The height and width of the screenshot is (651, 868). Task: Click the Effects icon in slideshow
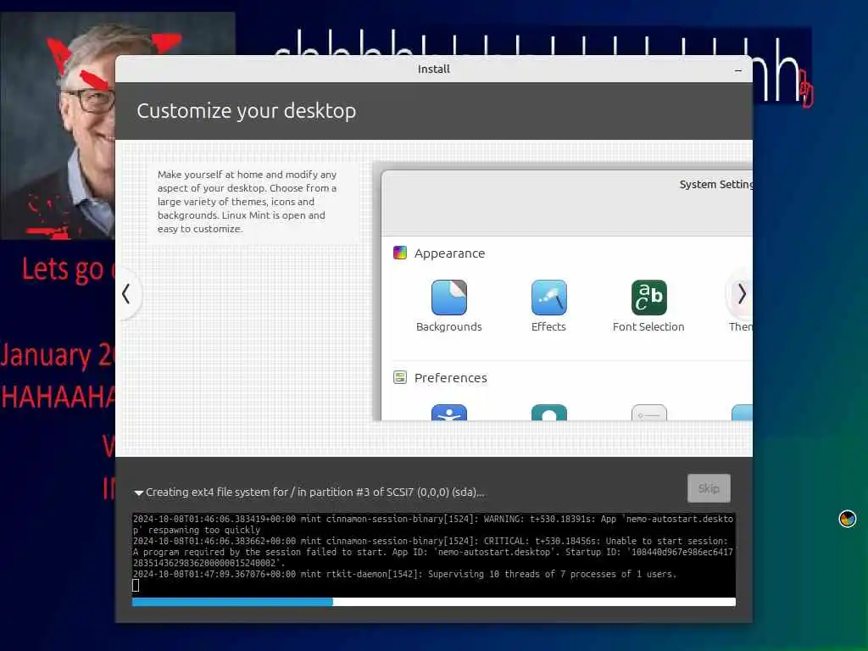pyautogui.click(x=548, y=298)
